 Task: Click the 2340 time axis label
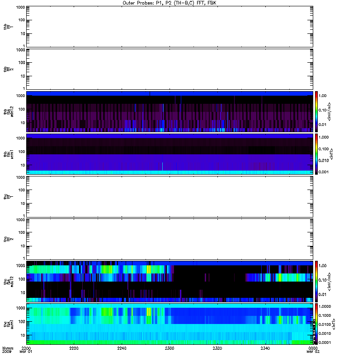click(265, 348)
